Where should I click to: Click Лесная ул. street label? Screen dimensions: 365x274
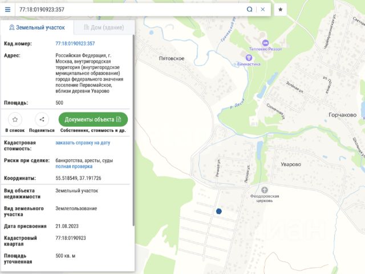247,174
